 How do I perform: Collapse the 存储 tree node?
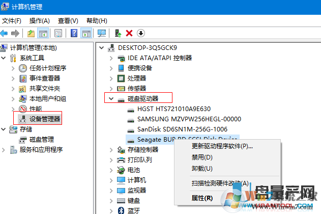pos(4,129)
